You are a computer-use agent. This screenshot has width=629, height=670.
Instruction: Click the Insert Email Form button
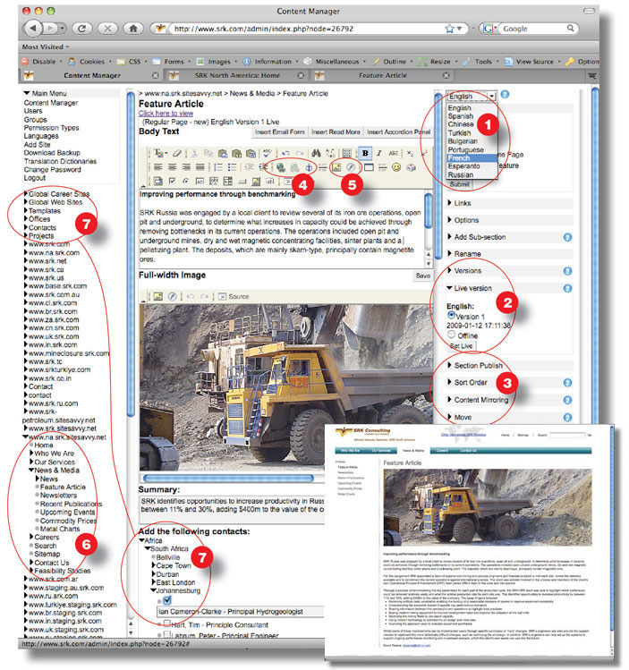tap(280, 132)
